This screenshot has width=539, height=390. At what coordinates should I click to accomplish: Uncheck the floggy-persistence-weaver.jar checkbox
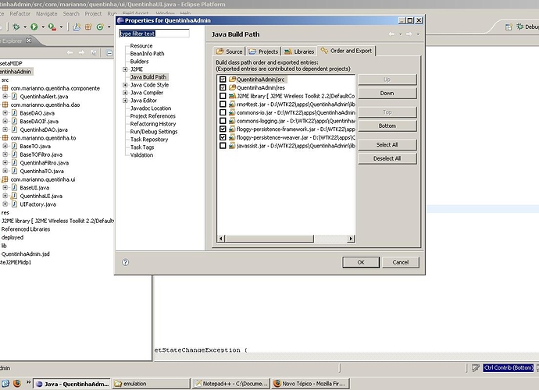click(x=223, y=137)
